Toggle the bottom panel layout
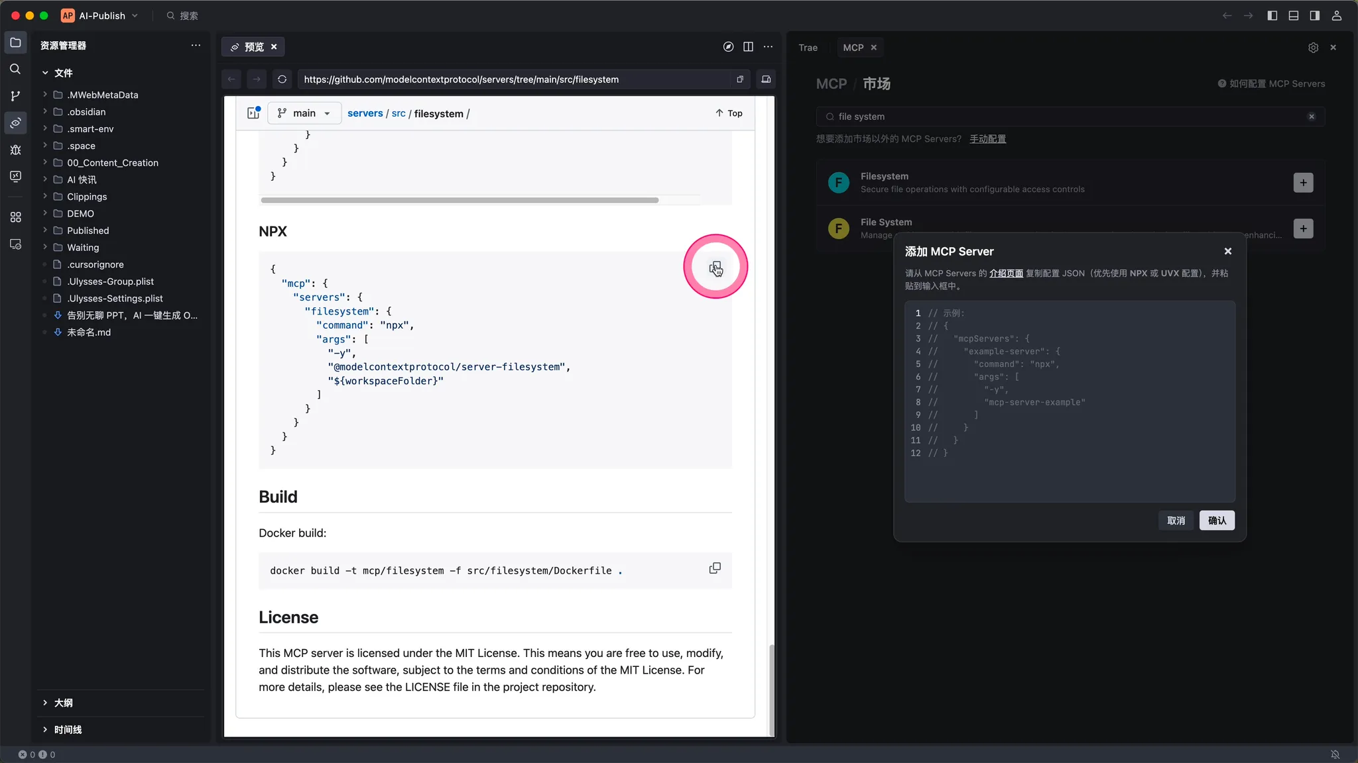Image resolution: width=1358 pixels, height=763 pixels. pos(1293,15)
